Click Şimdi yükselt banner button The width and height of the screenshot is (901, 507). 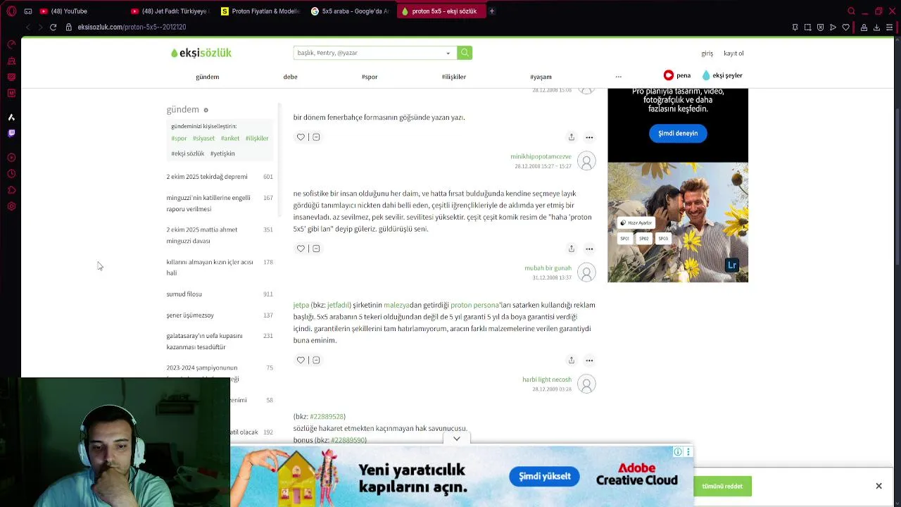(x=545, y=477)
